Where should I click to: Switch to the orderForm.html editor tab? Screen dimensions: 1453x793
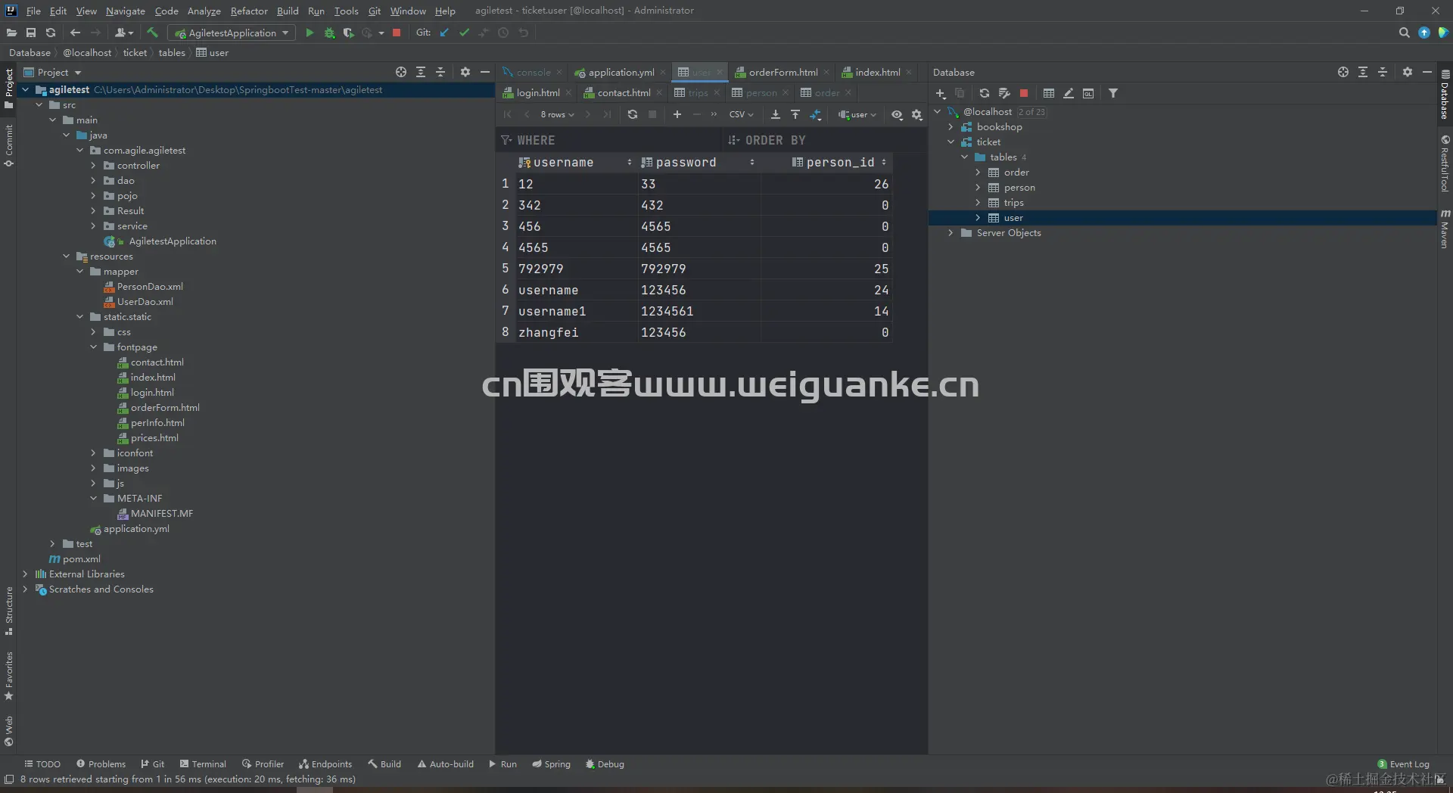pyautogui.click(x=783, y=72)
